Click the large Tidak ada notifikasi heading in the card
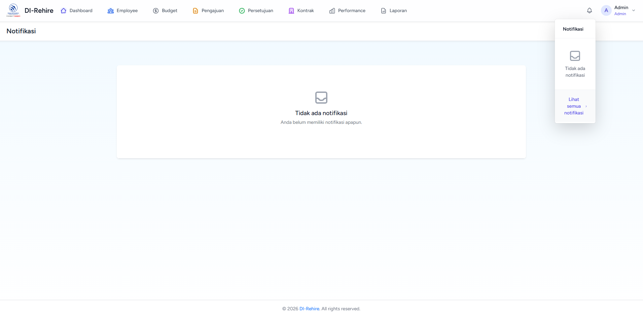The height and width of the screenshot is (317, 643). coord(321,113)
